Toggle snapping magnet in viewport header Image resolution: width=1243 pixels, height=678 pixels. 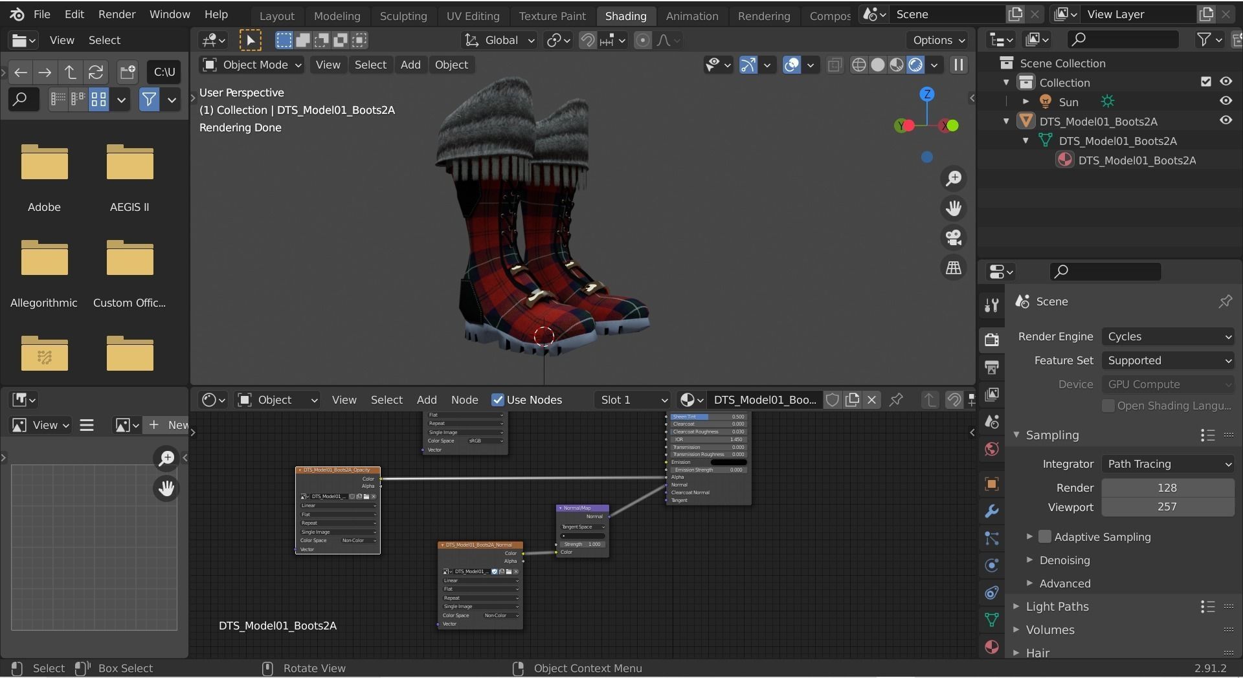pyautogui.click(x=587, y=40)
